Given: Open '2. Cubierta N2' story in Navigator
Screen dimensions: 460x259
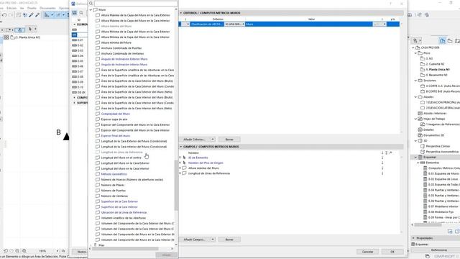Looking at the screenshot, I should point(435,64).
